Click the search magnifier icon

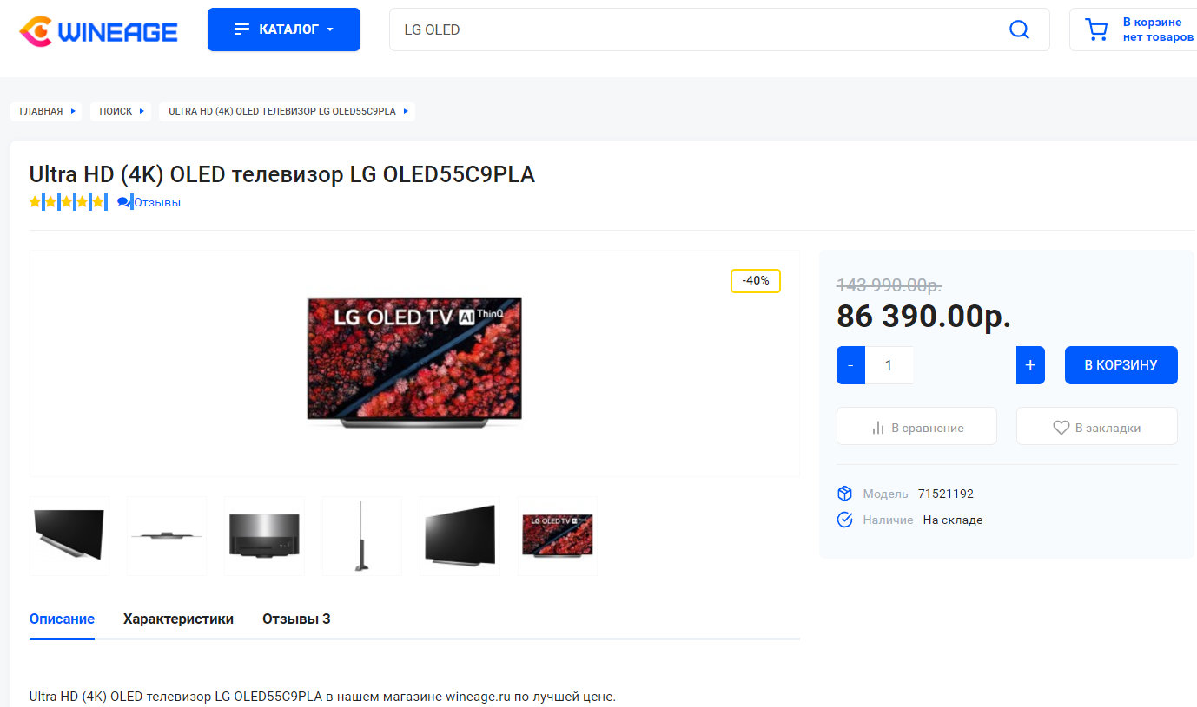point(1019,29)
